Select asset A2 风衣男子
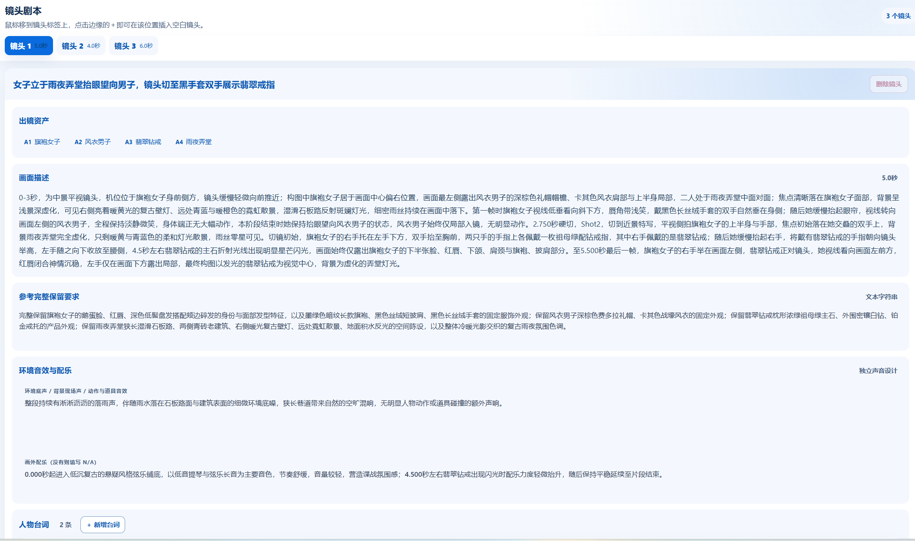 93,142
